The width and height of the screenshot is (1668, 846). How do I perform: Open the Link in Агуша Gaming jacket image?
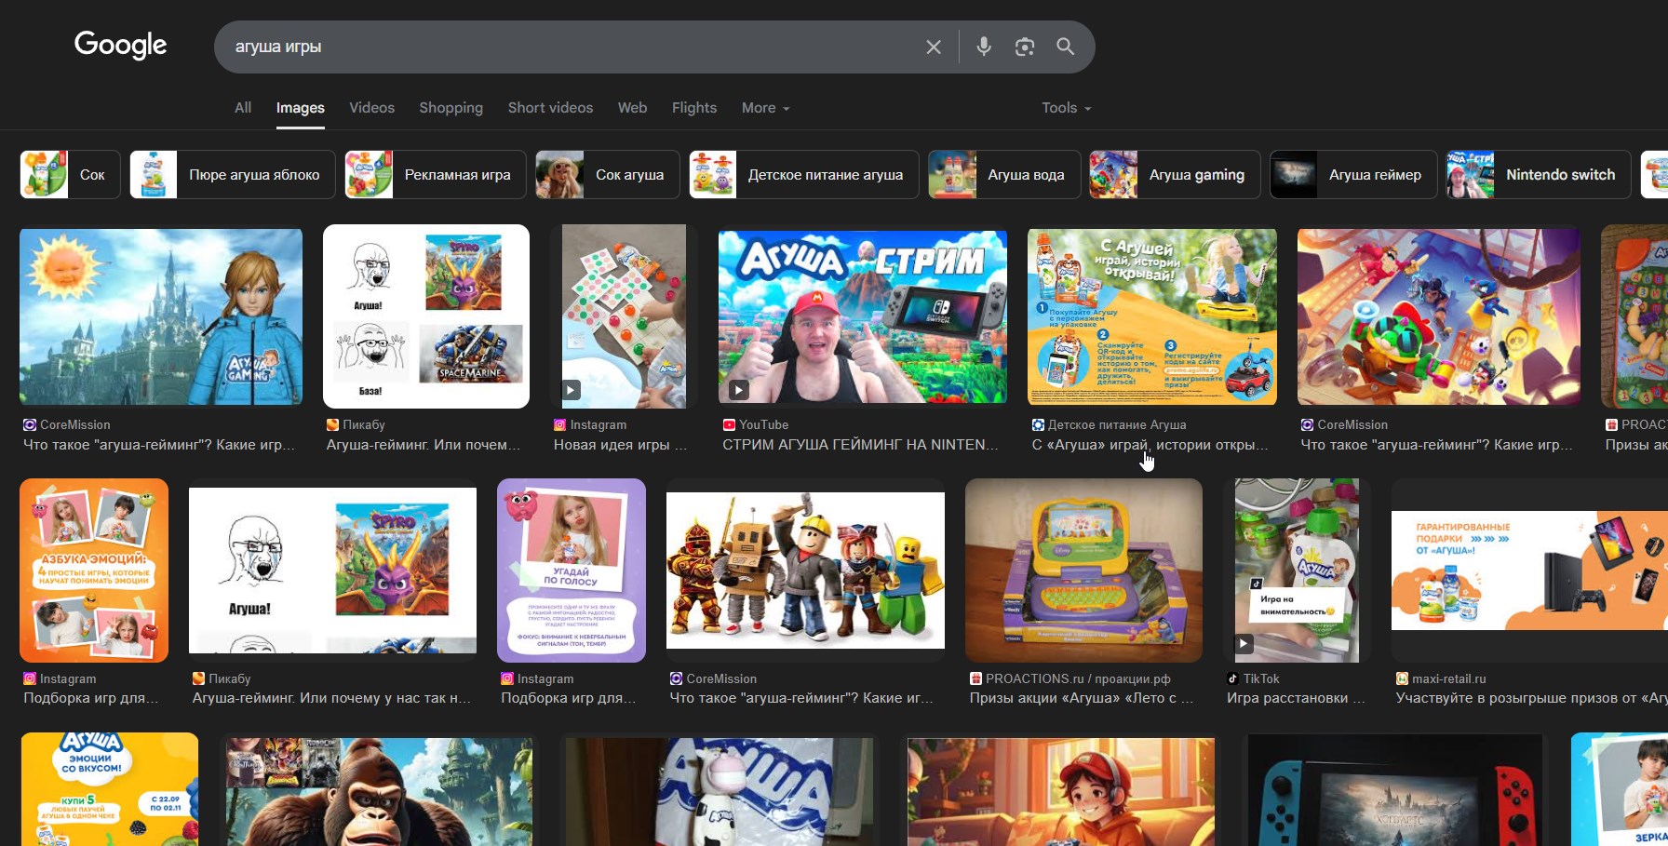point(161,316)
